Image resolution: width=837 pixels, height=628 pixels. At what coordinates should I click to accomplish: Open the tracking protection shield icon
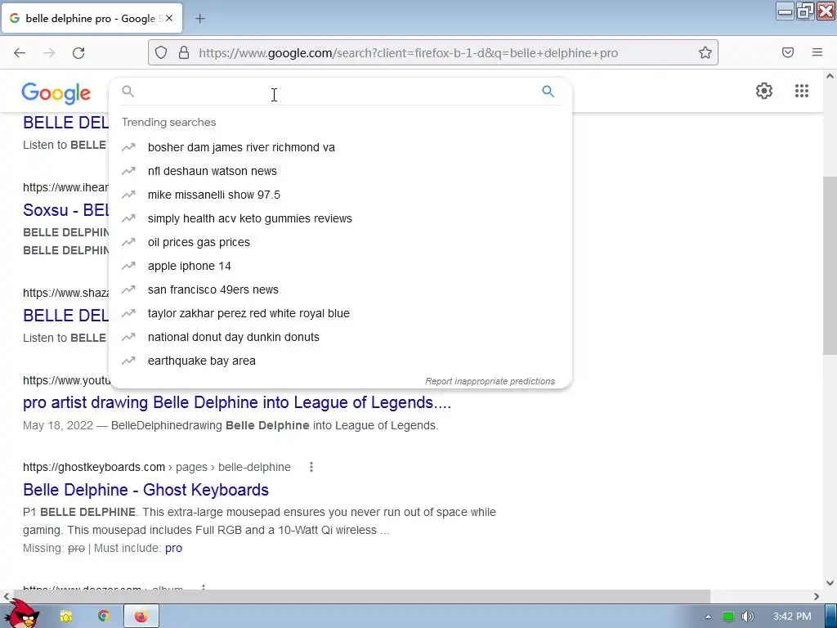[161, 52]
